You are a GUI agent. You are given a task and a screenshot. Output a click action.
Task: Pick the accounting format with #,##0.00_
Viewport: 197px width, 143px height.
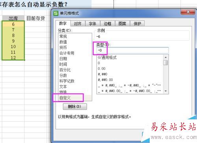pos(130,91)
